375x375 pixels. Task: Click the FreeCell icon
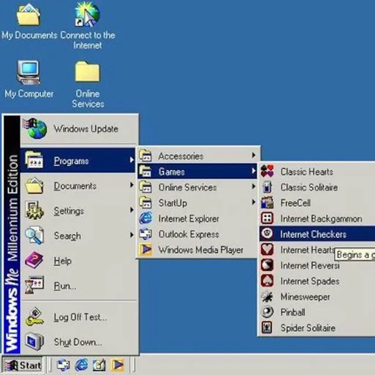[267, 203]
